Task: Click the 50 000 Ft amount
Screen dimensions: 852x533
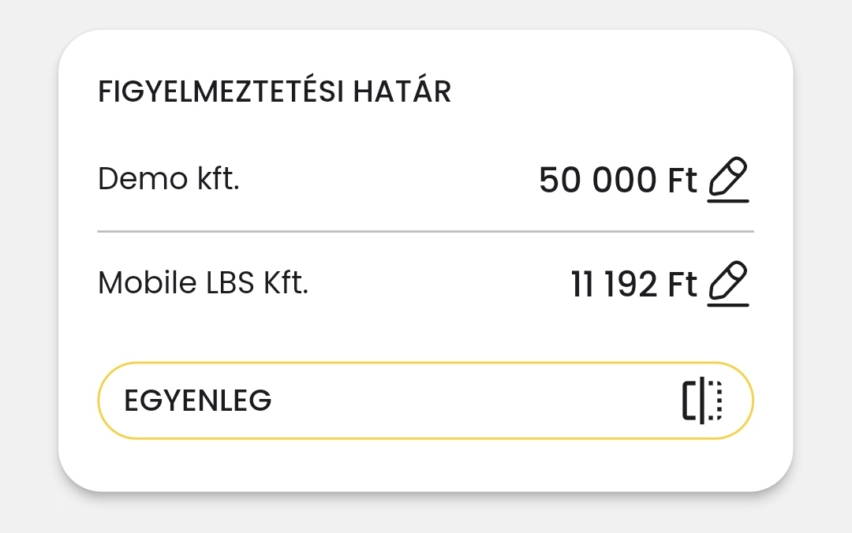Action: (x=618, y=181)
